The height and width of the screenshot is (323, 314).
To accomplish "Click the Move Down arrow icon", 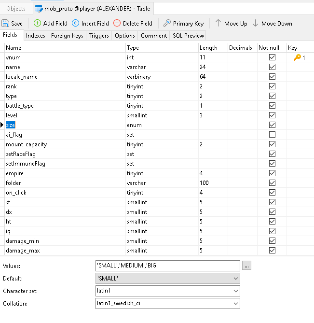I will tap(255, 23).
